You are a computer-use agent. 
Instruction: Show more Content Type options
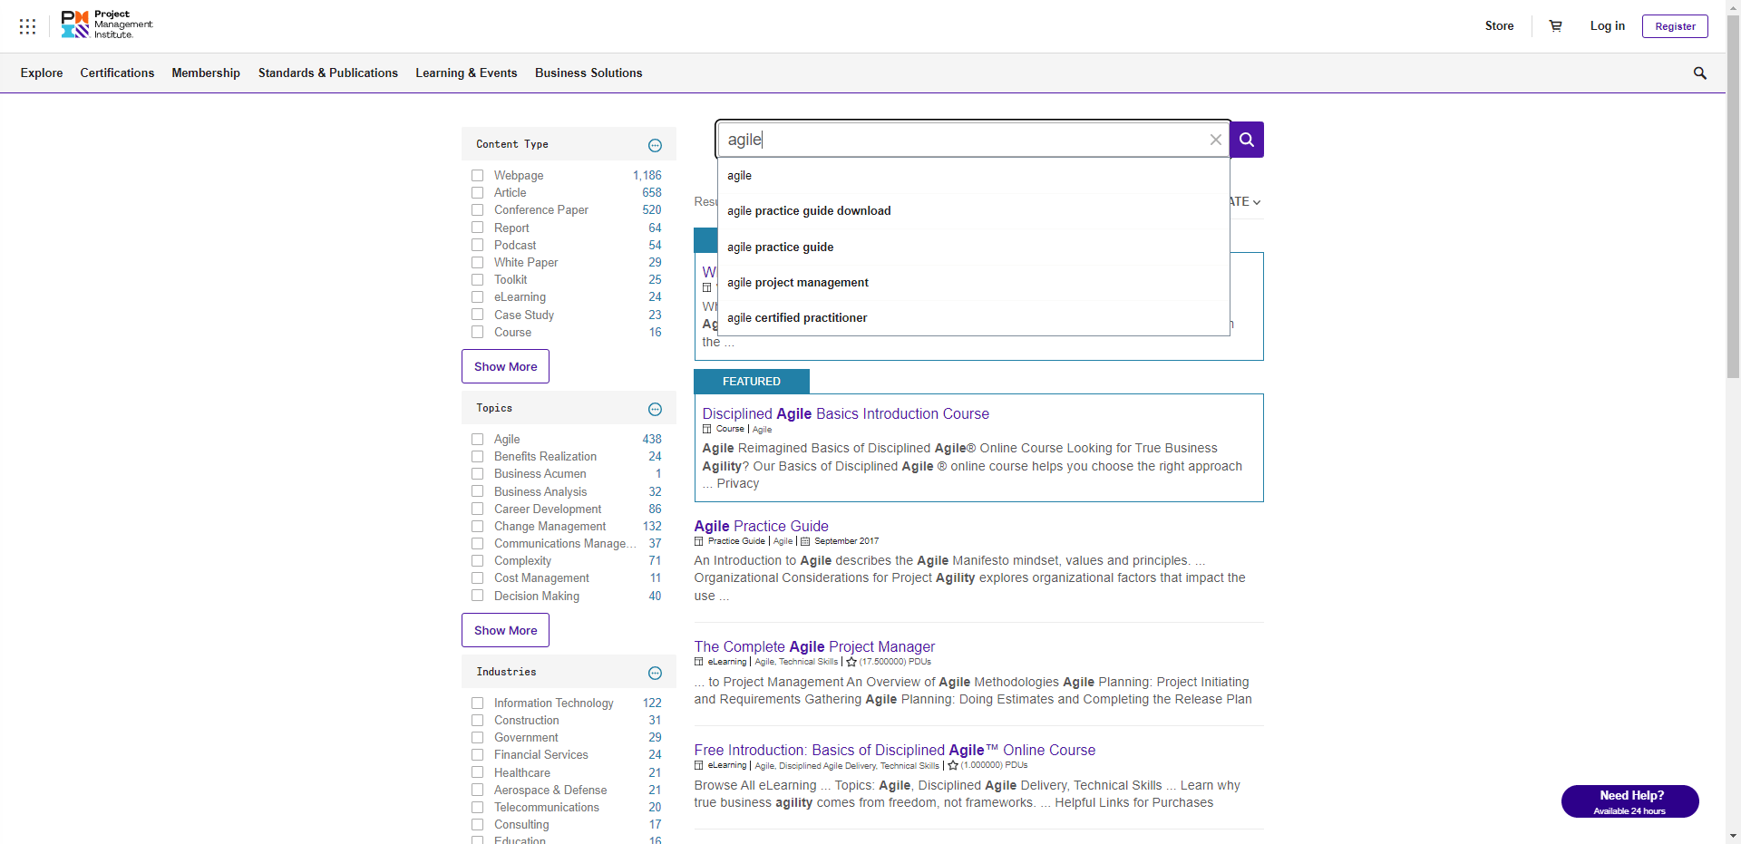[x=505, y=366]
